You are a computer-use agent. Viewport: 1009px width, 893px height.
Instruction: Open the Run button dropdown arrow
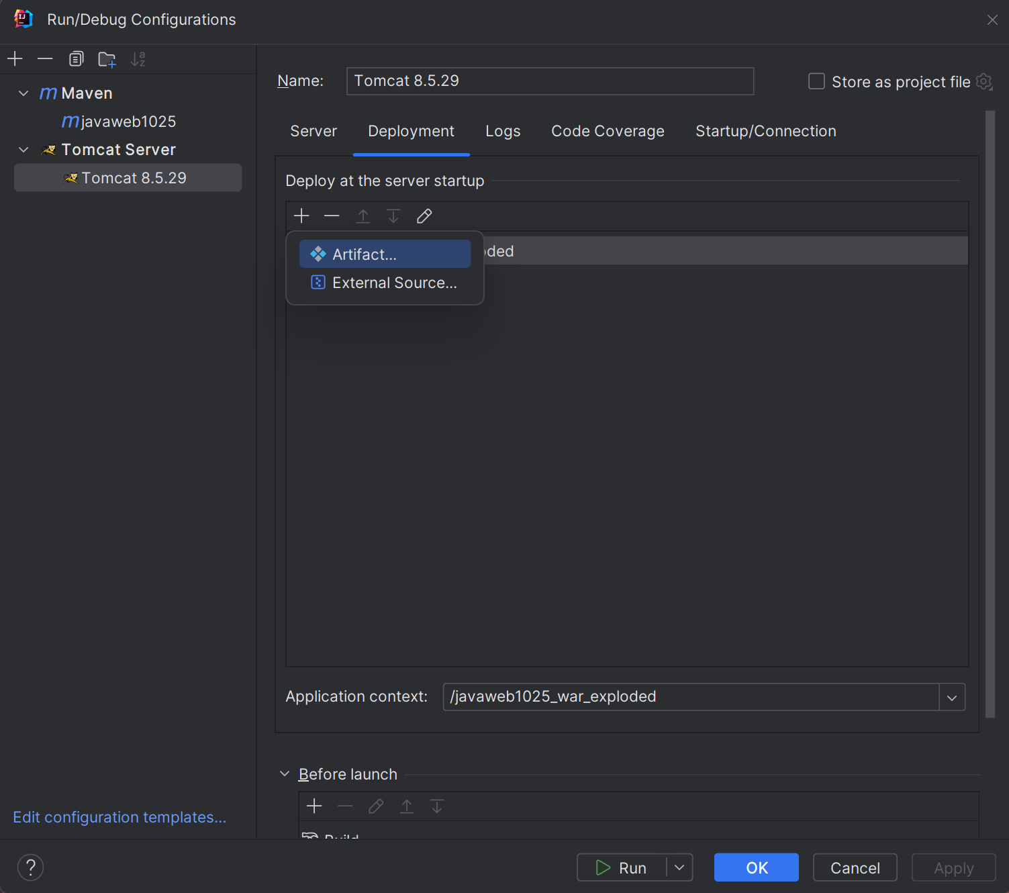(679, 867)
